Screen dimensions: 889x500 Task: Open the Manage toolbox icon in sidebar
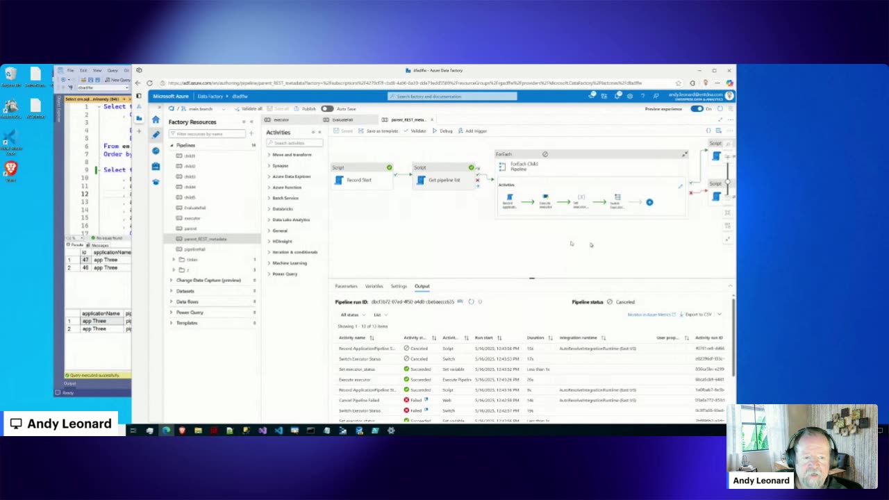coord(156,166)
